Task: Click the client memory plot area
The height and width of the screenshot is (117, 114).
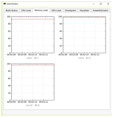Action: [84, 35]
